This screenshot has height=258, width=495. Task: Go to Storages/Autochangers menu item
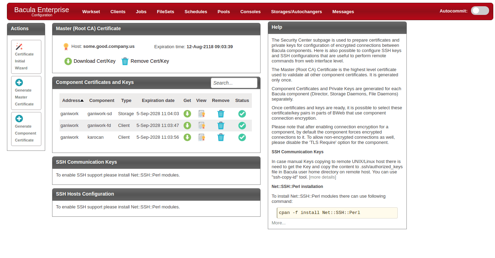(x=296, y=11)
